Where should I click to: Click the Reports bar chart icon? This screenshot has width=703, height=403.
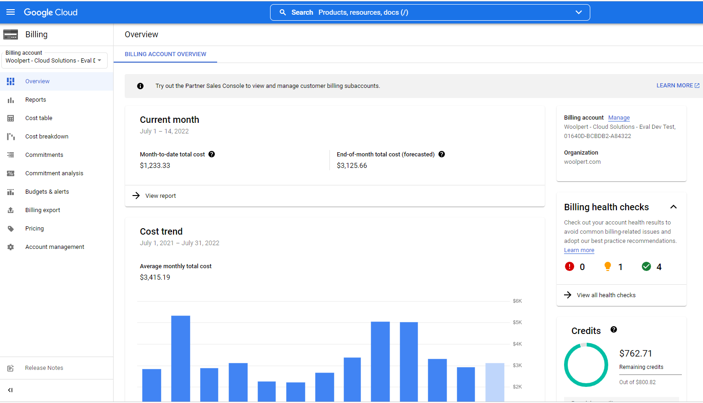tap(11, 100)
